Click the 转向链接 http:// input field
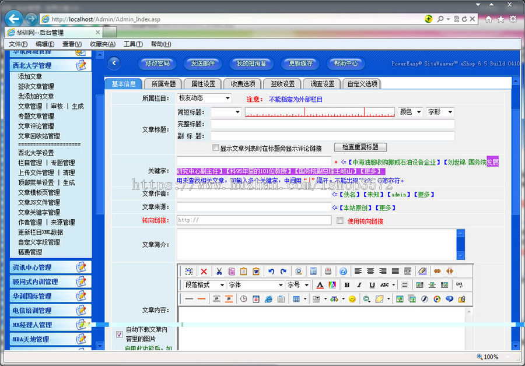Screen dimensions: 525x366 click(254, 220)
